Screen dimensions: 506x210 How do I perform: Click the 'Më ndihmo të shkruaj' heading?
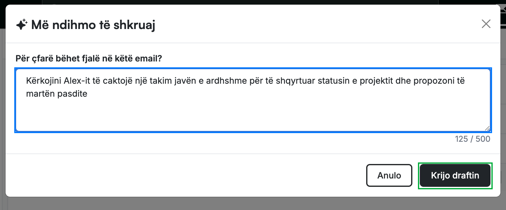(x=93, y=25)
